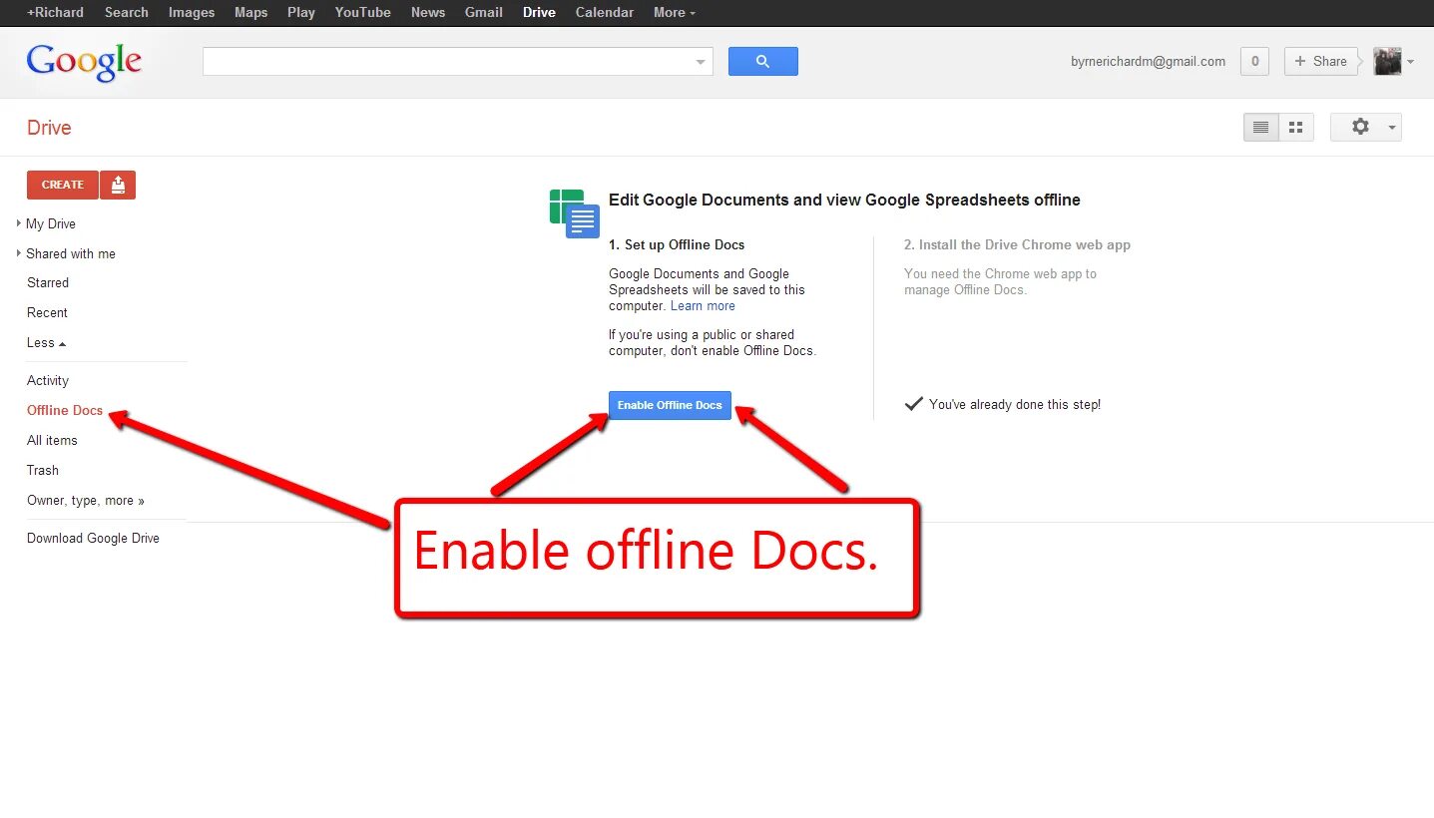
Task: Open News in the top bar
Action: 428,12
